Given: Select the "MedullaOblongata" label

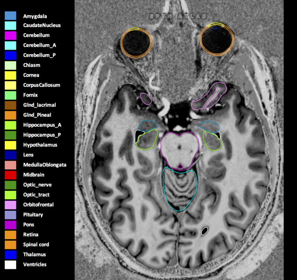Looking at the screenshot, I should coord(45,165).
